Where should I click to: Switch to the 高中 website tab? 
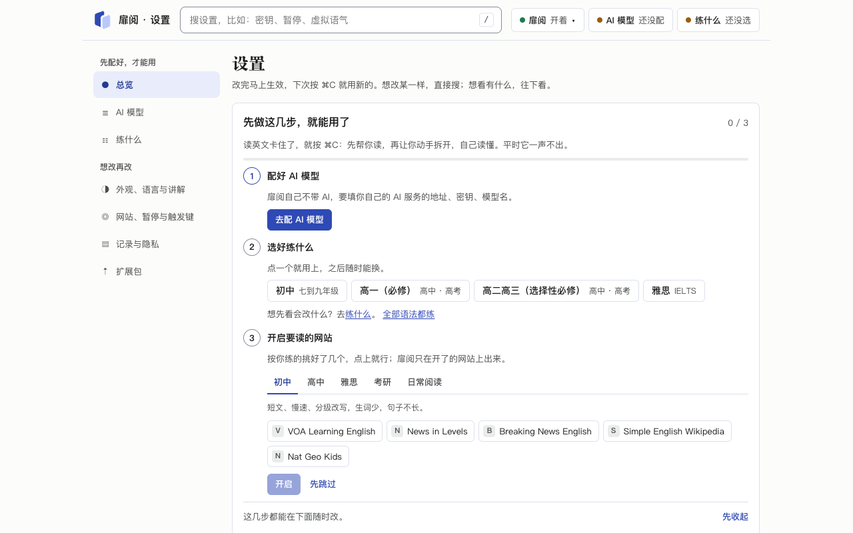316,382
